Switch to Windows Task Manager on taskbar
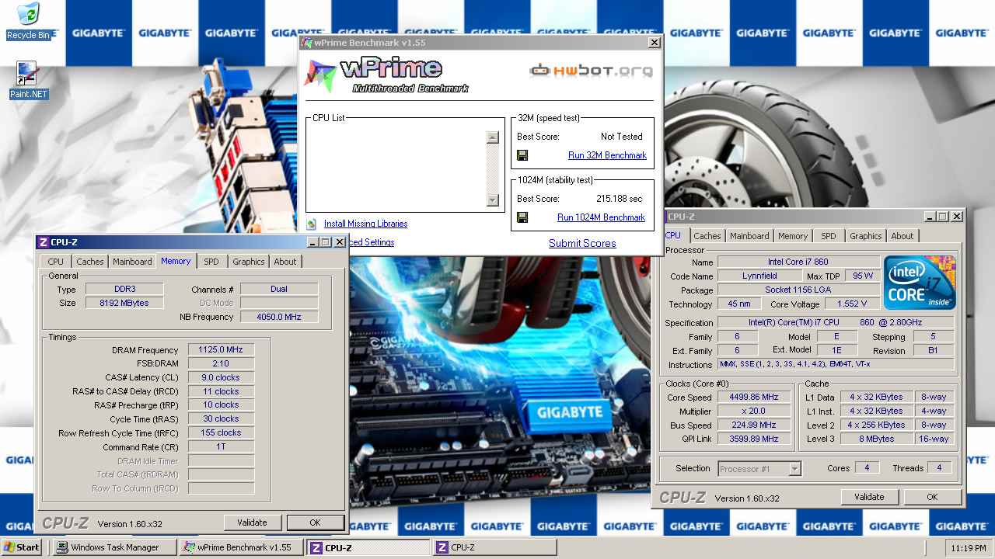 click(x=115, y=547)
